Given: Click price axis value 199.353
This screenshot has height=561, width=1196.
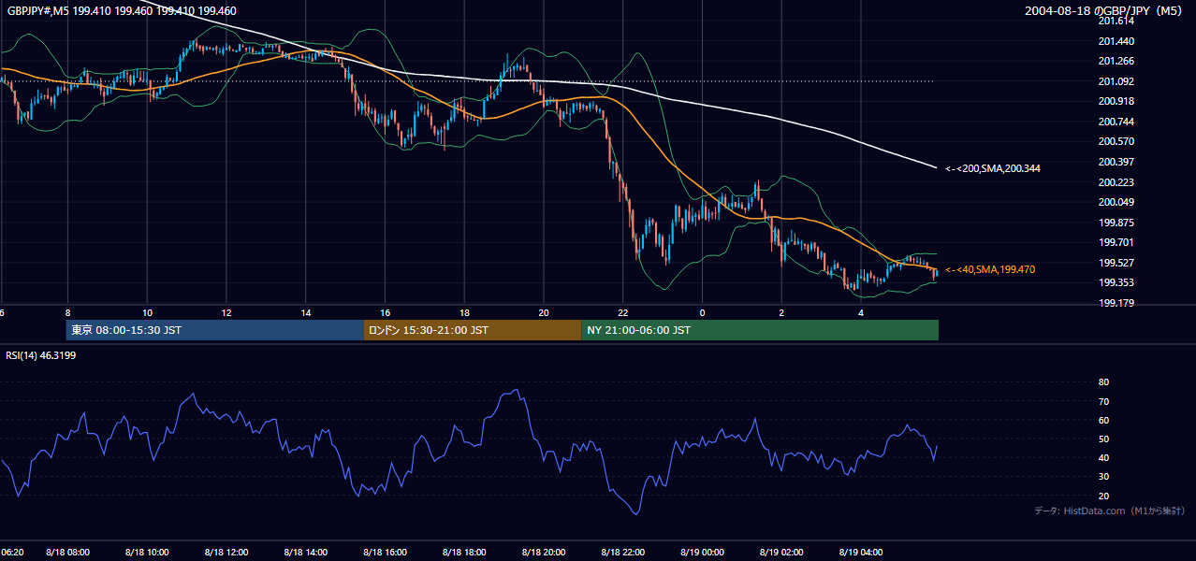Looking at the screenshot, I should [1116, 282].
